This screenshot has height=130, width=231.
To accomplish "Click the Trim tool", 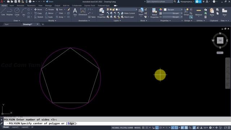I will pyautogui.click(x=59, y=9).
